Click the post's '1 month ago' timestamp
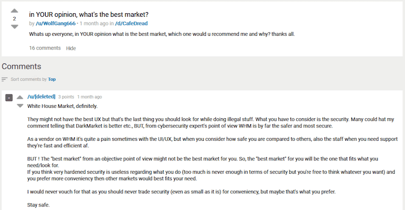405x210 pixels. tap(94, 24)
